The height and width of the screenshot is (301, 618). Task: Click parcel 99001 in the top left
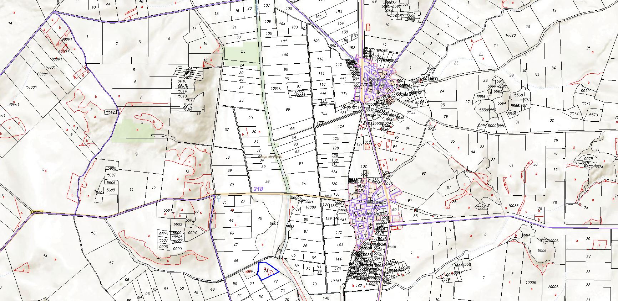67,39
